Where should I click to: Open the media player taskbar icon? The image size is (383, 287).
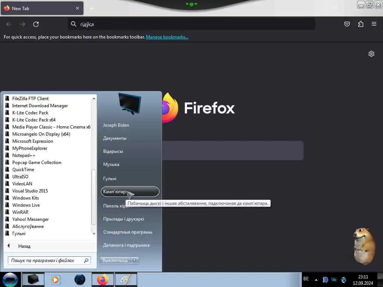click(55, 280)
